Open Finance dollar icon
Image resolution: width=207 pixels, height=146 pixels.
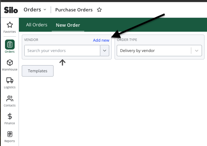(10, 116)
